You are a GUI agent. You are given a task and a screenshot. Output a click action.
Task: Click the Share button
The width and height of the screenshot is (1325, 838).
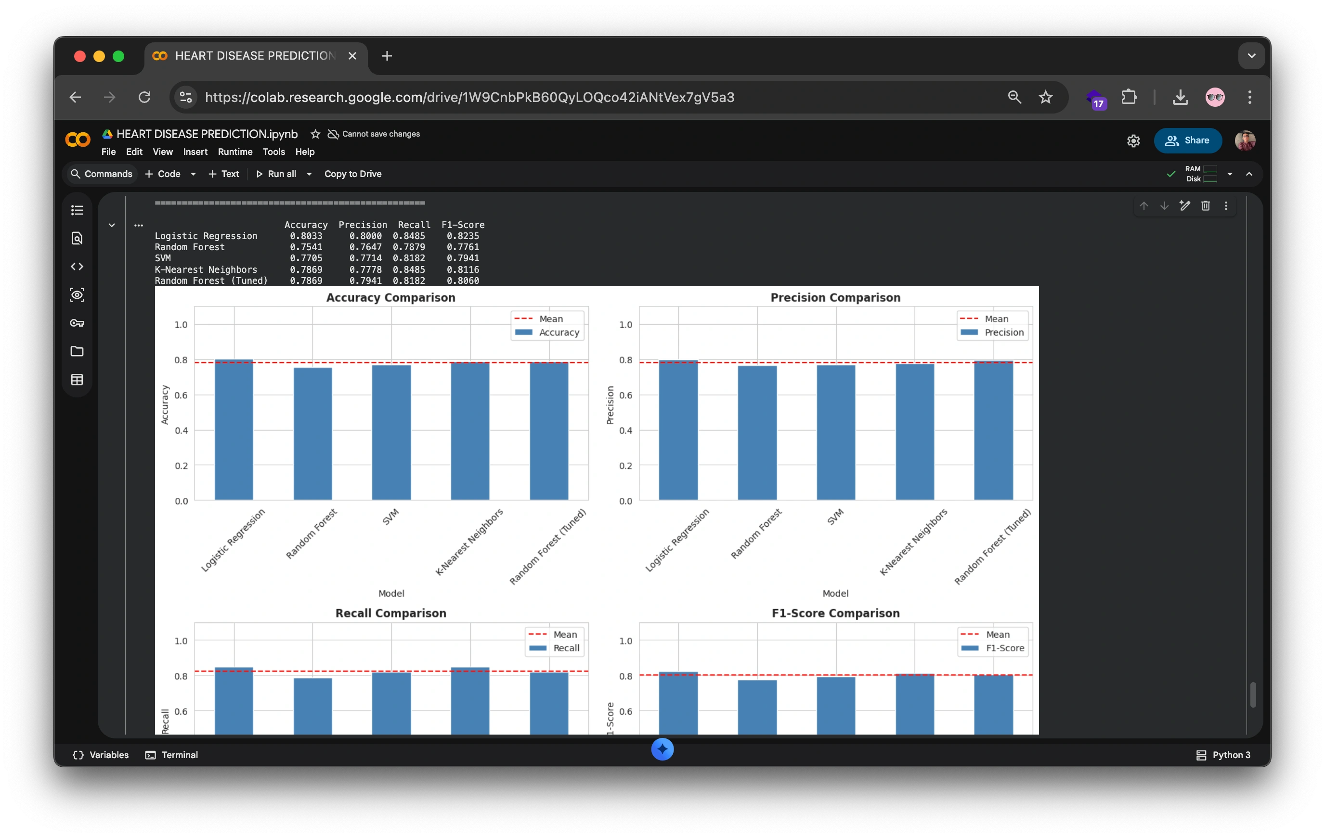pos(1188,141)
